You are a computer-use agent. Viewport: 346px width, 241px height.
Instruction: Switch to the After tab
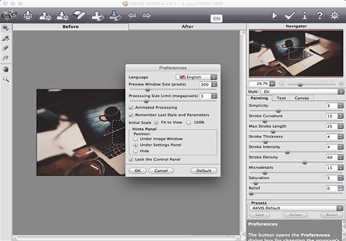pos(187,27)
